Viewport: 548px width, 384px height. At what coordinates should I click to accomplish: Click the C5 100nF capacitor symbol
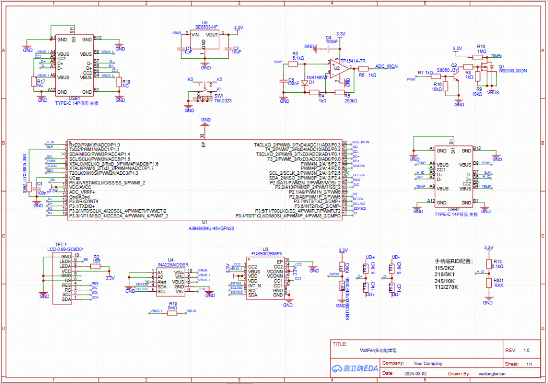pyautogui.click(x=284, y=81)
